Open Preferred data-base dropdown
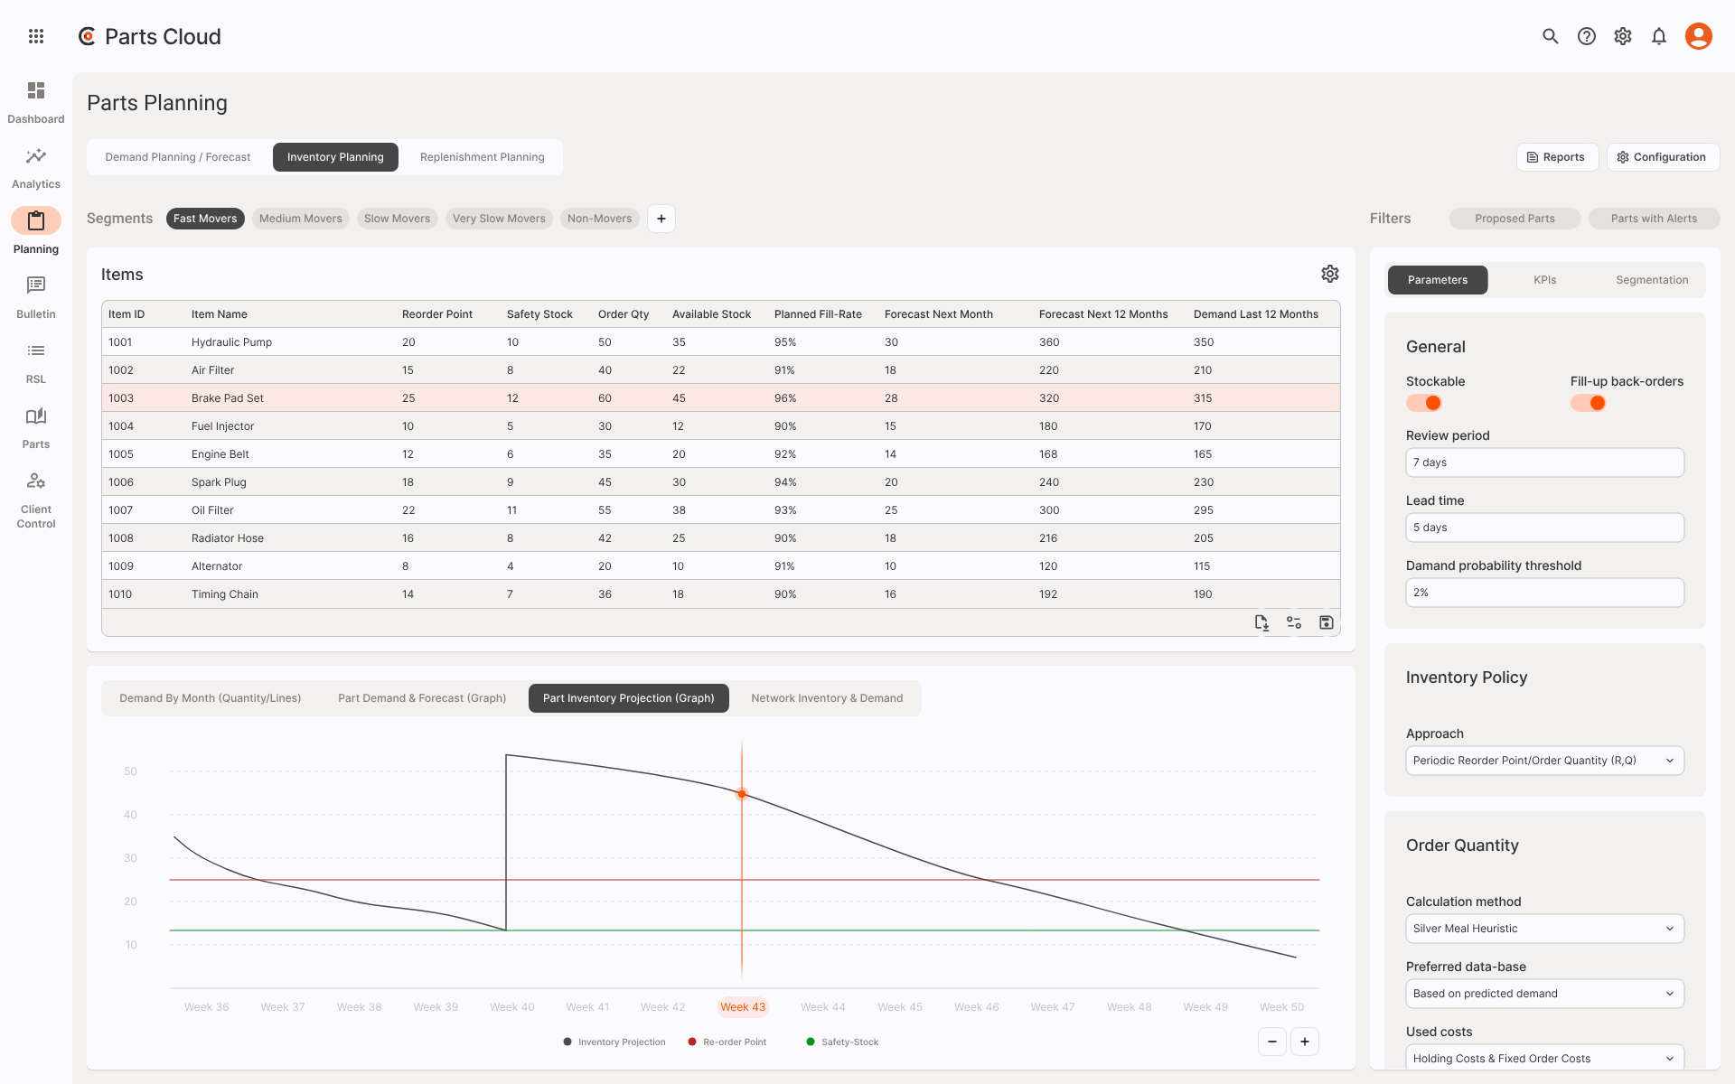The height and width of the screenshot is (1084, 1735). (x=1545, y=994)
